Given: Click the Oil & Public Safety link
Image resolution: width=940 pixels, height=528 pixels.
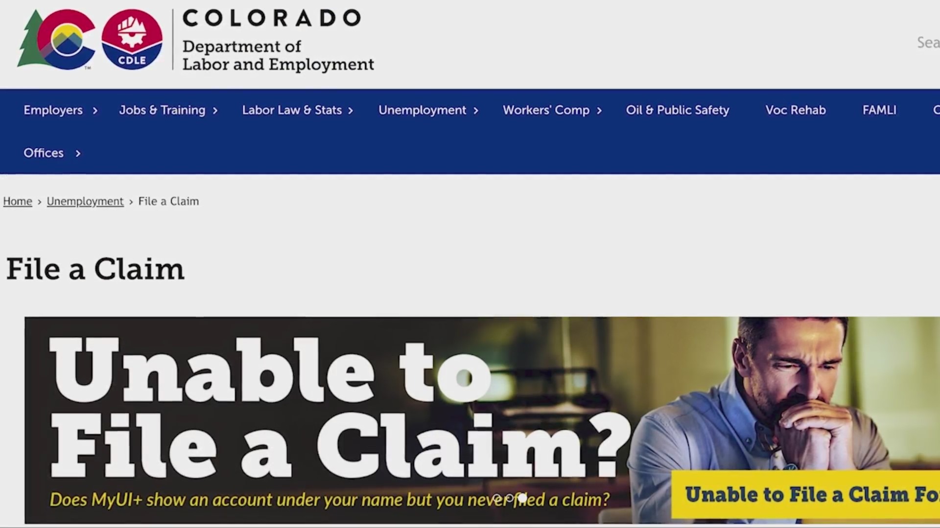Looking at the screenshot, I should (x=677, y=110).
